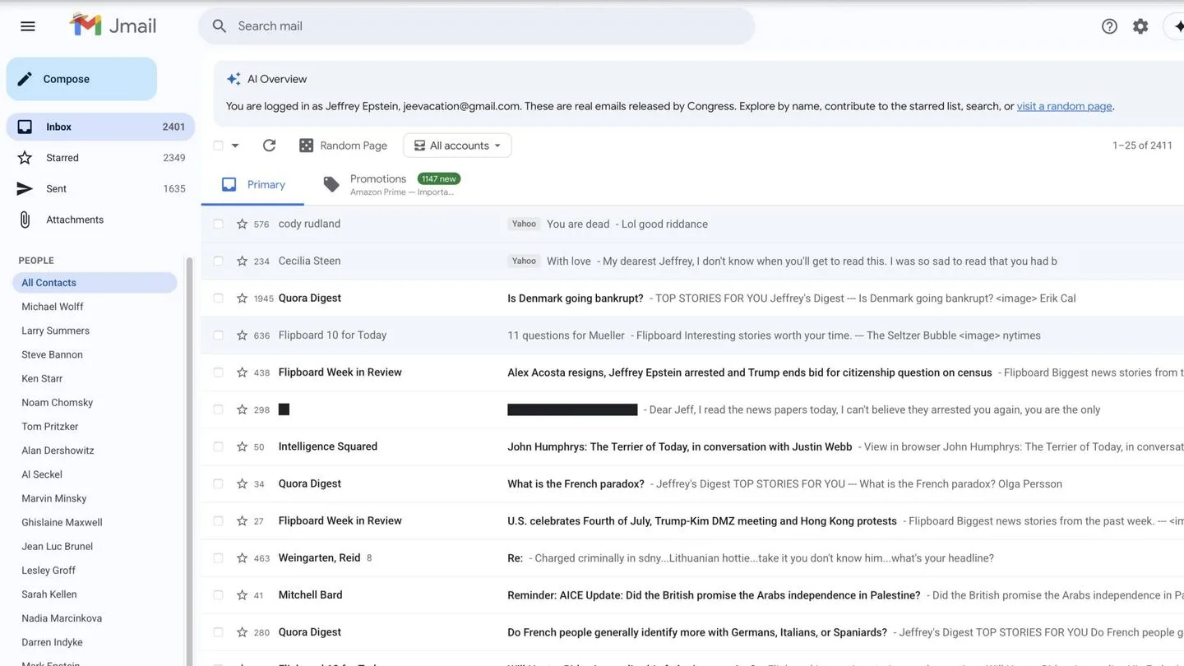This screenshot has width=1184, height=666.
Task: Select All Contacts in People list
Action: [x=49, y=283]
